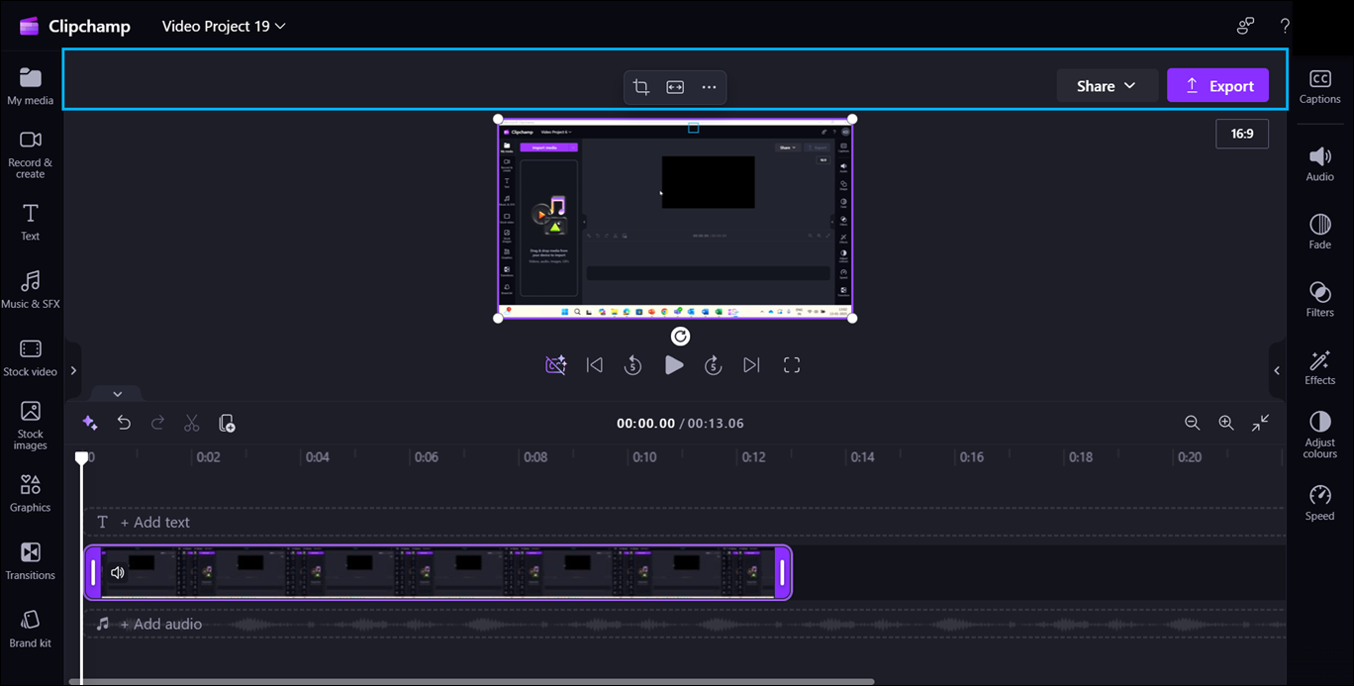Open the Effects panel
The image size is (1354, 686).
tap(1319, 367)
